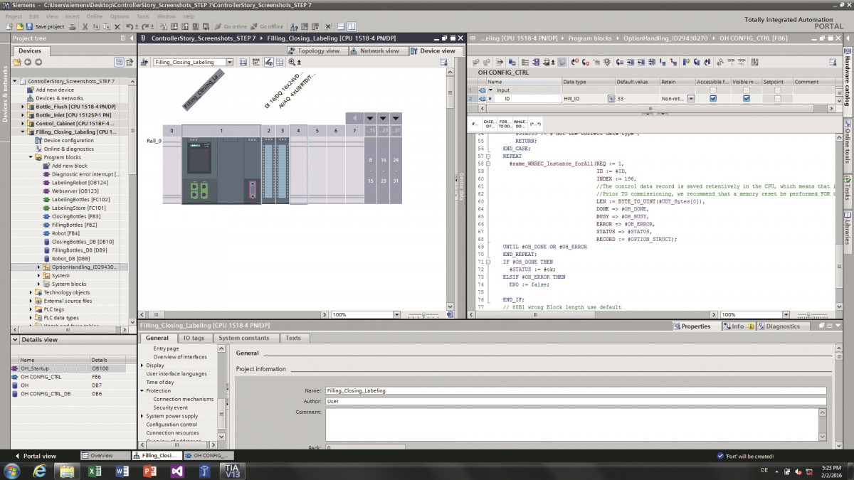The height and width of the screenshot is (480, 854).
Task: Expand the Bottle_Inlet CPU tree node
Action: coord(23,115)
